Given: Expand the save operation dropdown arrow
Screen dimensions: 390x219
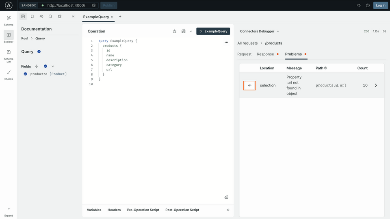Looking at the screenshot, I should tap(191, 31).
